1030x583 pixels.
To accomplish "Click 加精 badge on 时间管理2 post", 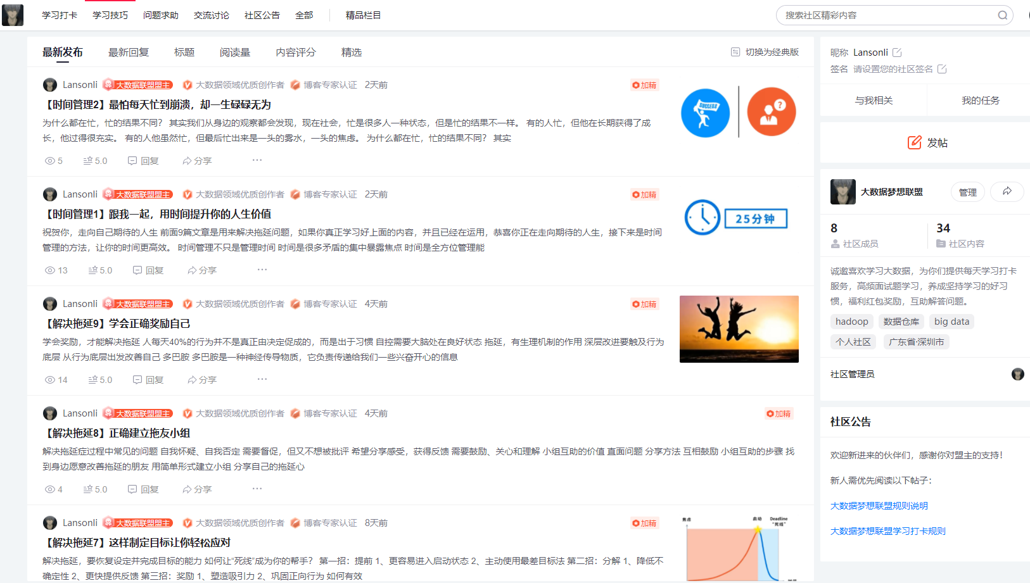I will pos(644,85).
